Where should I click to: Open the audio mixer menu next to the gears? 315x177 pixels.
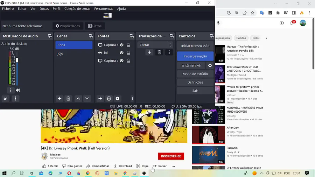[x=15, y=99]
